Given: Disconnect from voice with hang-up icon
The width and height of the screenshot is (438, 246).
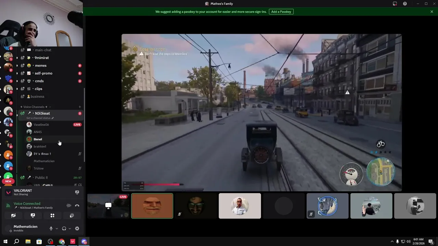Looking at the screenshot, I should [77, 206].
